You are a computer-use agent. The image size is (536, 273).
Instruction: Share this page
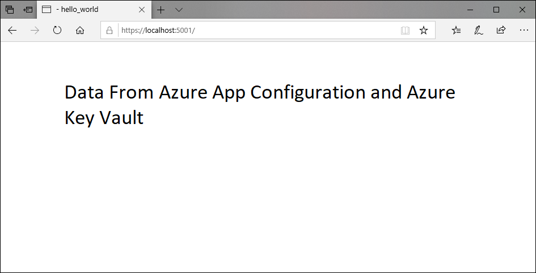pyautogui.click(x=501, y=31)
